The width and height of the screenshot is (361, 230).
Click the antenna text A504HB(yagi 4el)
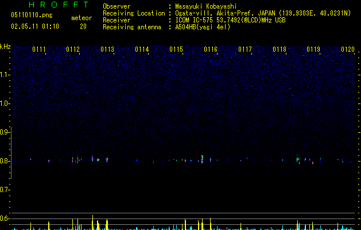click(203, 27)
